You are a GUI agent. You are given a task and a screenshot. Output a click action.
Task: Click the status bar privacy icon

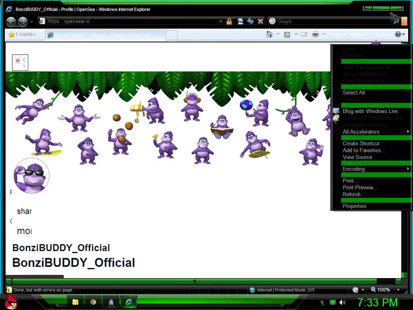pos(355,290)
